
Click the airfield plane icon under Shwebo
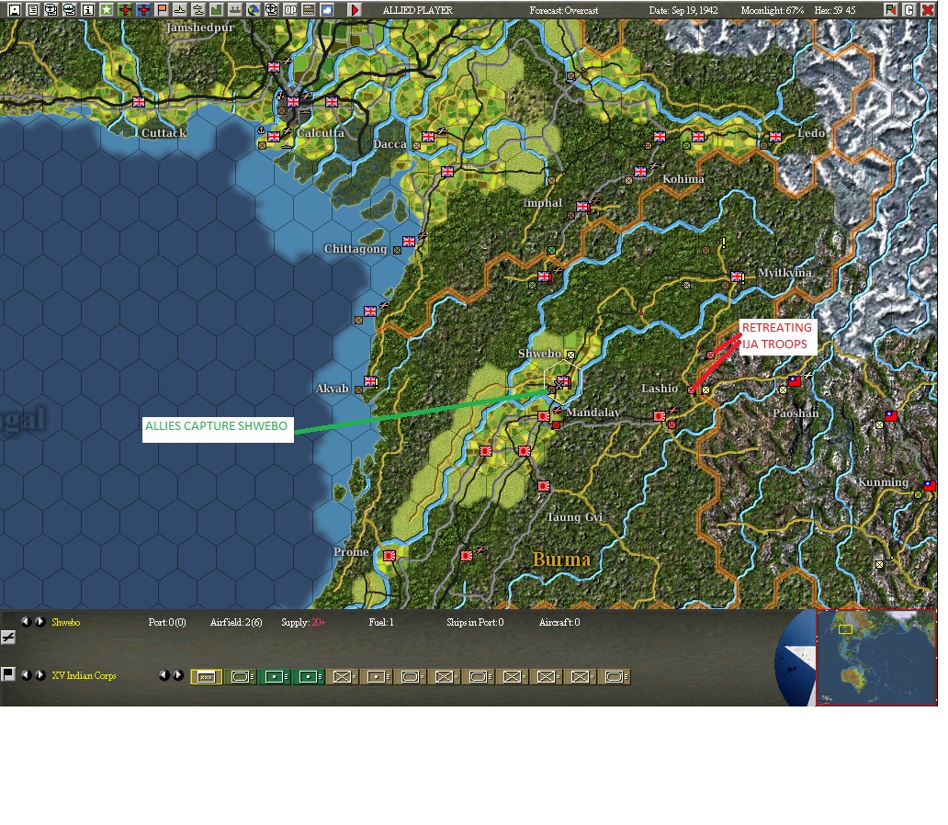tap(8, 637)
